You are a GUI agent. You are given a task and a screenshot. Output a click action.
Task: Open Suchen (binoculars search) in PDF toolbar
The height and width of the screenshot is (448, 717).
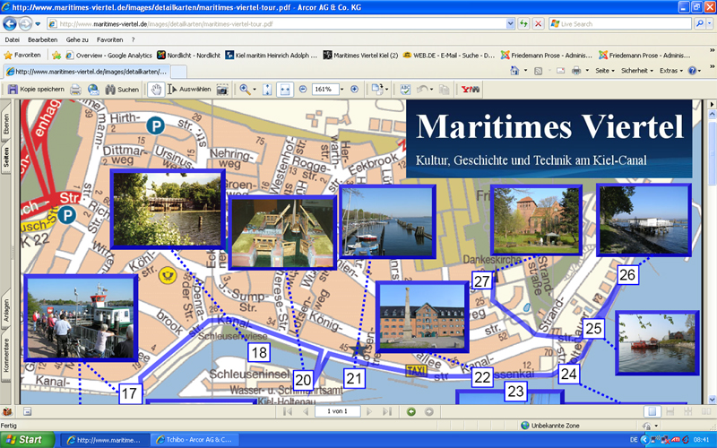pyautogui.click(x=122, y=90)
